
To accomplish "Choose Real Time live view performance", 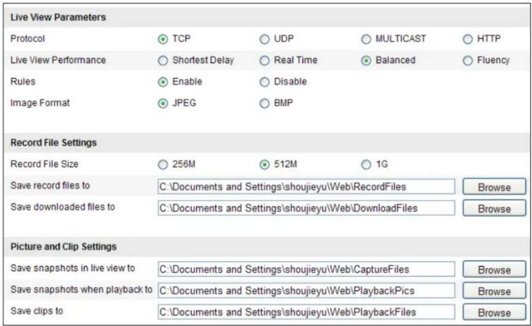I will (264, 61).
